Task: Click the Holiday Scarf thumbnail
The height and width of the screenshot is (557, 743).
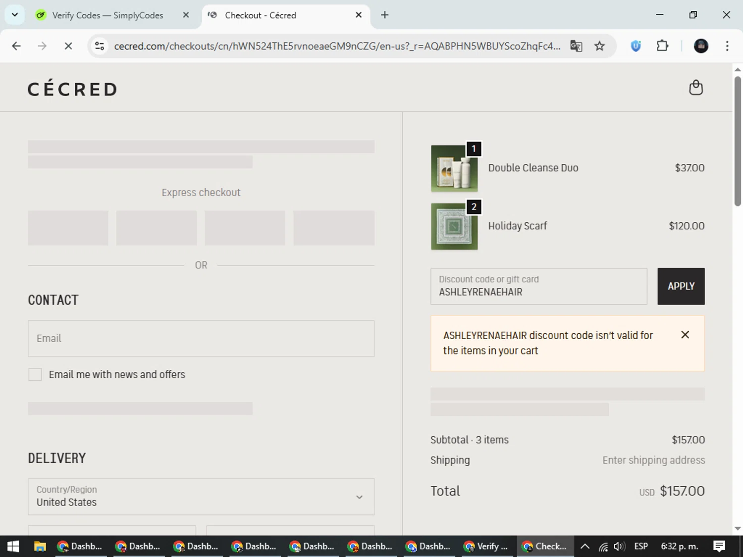Action: coord(454,226)
